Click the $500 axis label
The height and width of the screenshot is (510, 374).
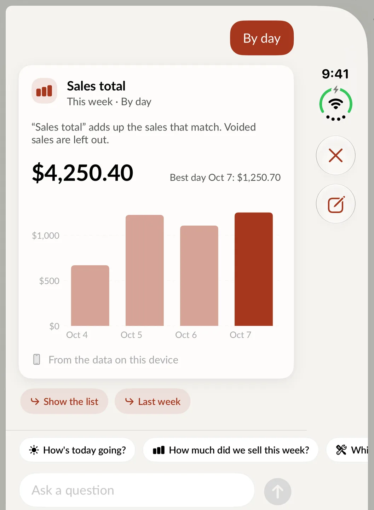point(49,281)
